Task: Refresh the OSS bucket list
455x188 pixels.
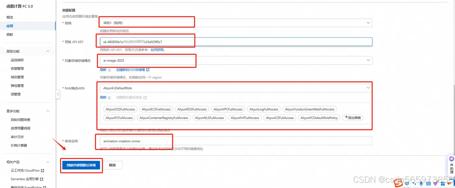Action: pos(105,70)
